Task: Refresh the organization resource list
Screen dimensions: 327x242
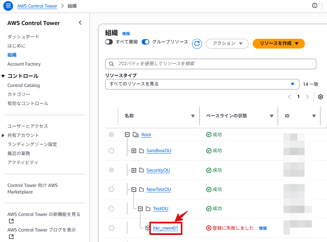Action: pos(197,44)
